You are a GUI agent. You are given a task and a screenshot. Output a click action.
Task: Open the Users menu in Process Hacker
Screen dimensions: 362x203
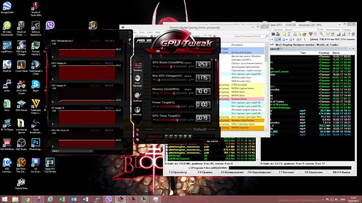click(150, 32)
